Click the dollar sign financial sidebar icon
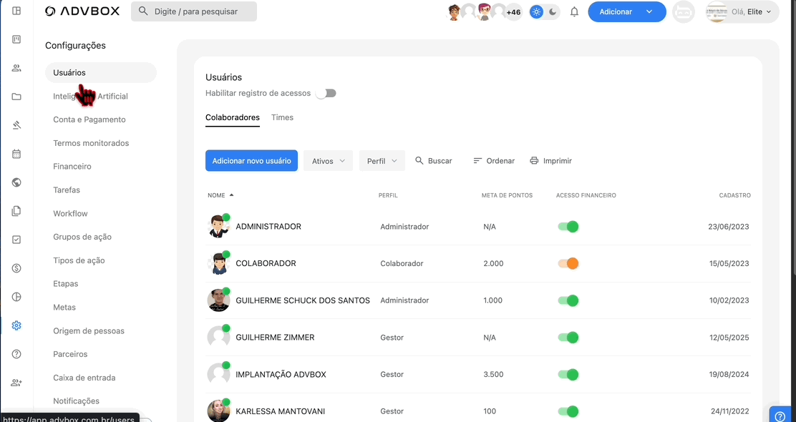The width and height of the screenshot is (796, 422). point(16,268)
